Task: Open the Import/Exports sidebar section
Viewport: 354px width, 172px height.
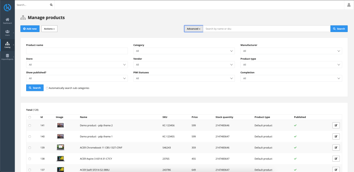Action: [7, 57]
